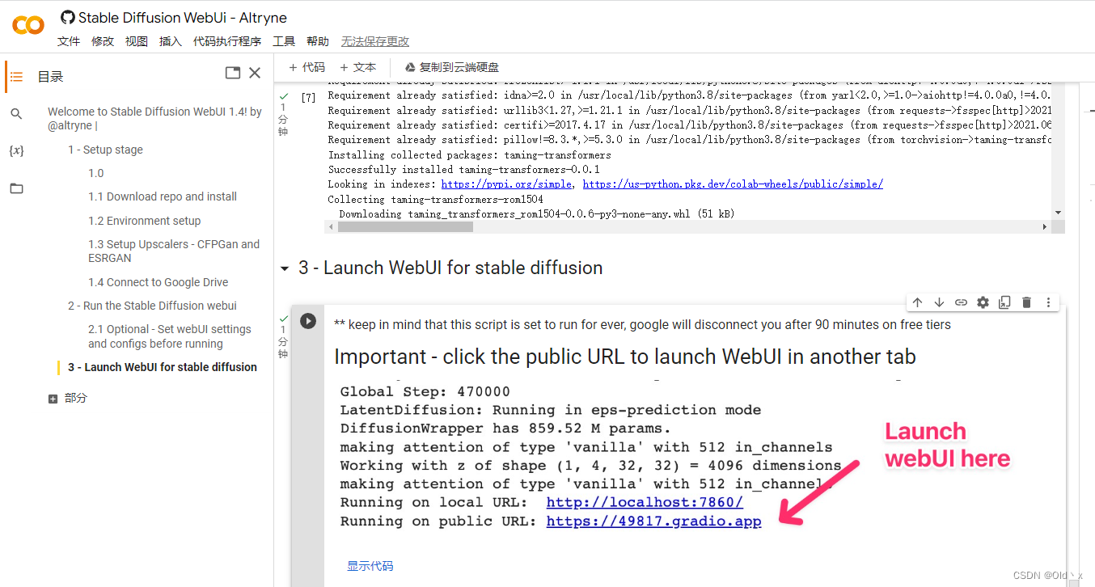This screenshot has height=587, width=1095.
Task: Add a new text cell with + 文本
Action: pos(357,68)
